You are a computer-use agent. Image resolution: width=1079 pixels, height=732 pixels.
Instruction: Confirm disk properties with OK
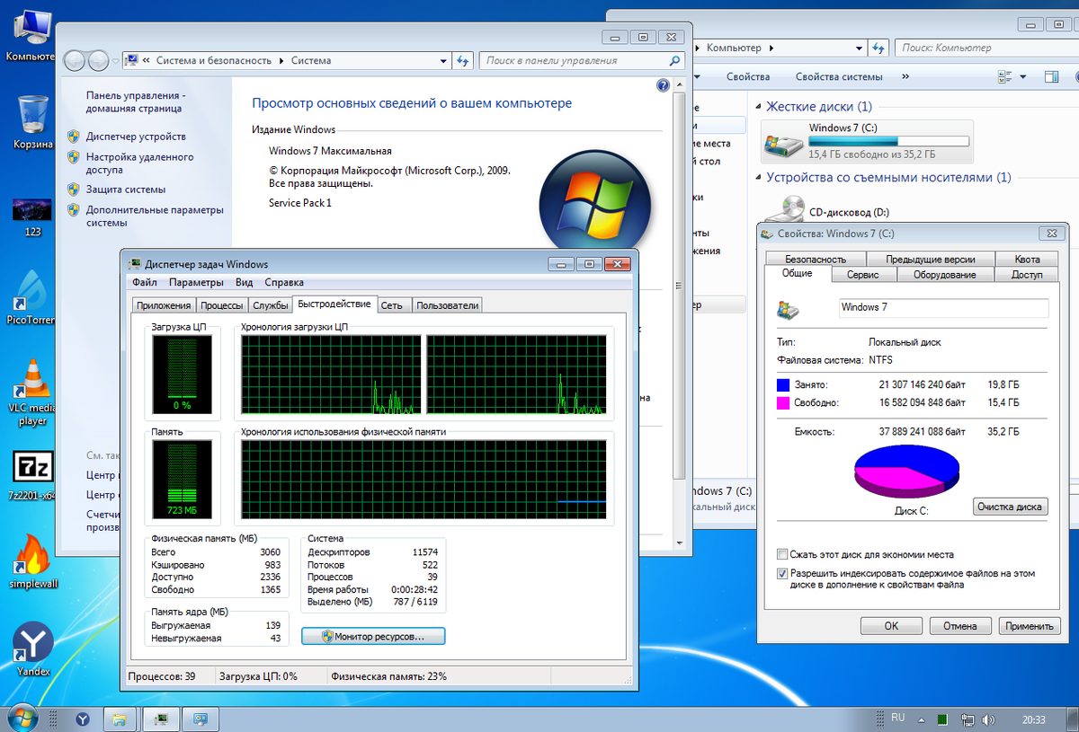pos(891,626)
